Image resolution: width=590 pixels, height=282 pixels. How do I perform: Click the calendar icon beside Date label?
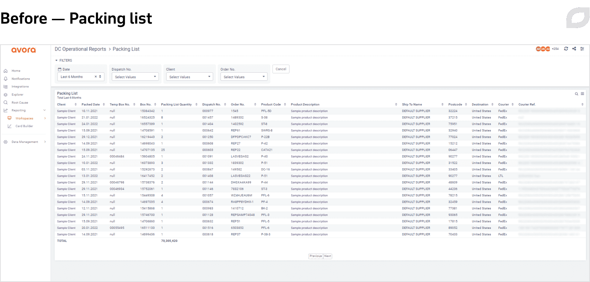click(x=60, y=69)
